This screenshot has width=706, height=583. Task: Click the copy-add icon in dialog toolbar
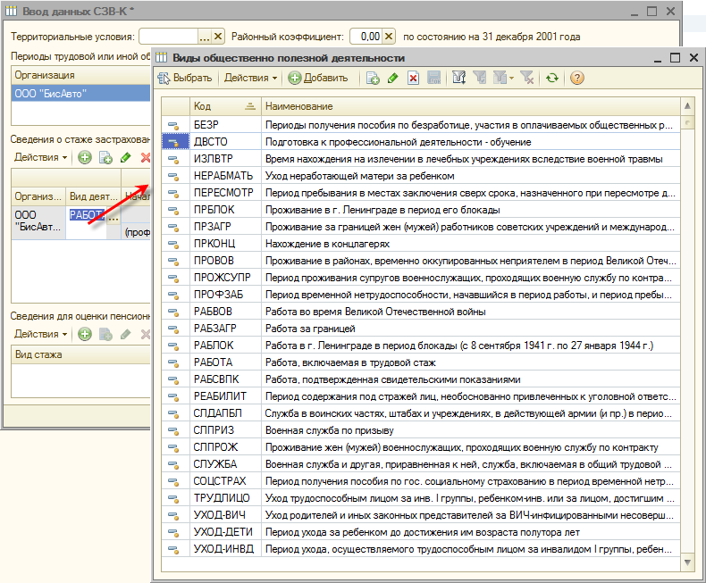click(x=373, y=79)
